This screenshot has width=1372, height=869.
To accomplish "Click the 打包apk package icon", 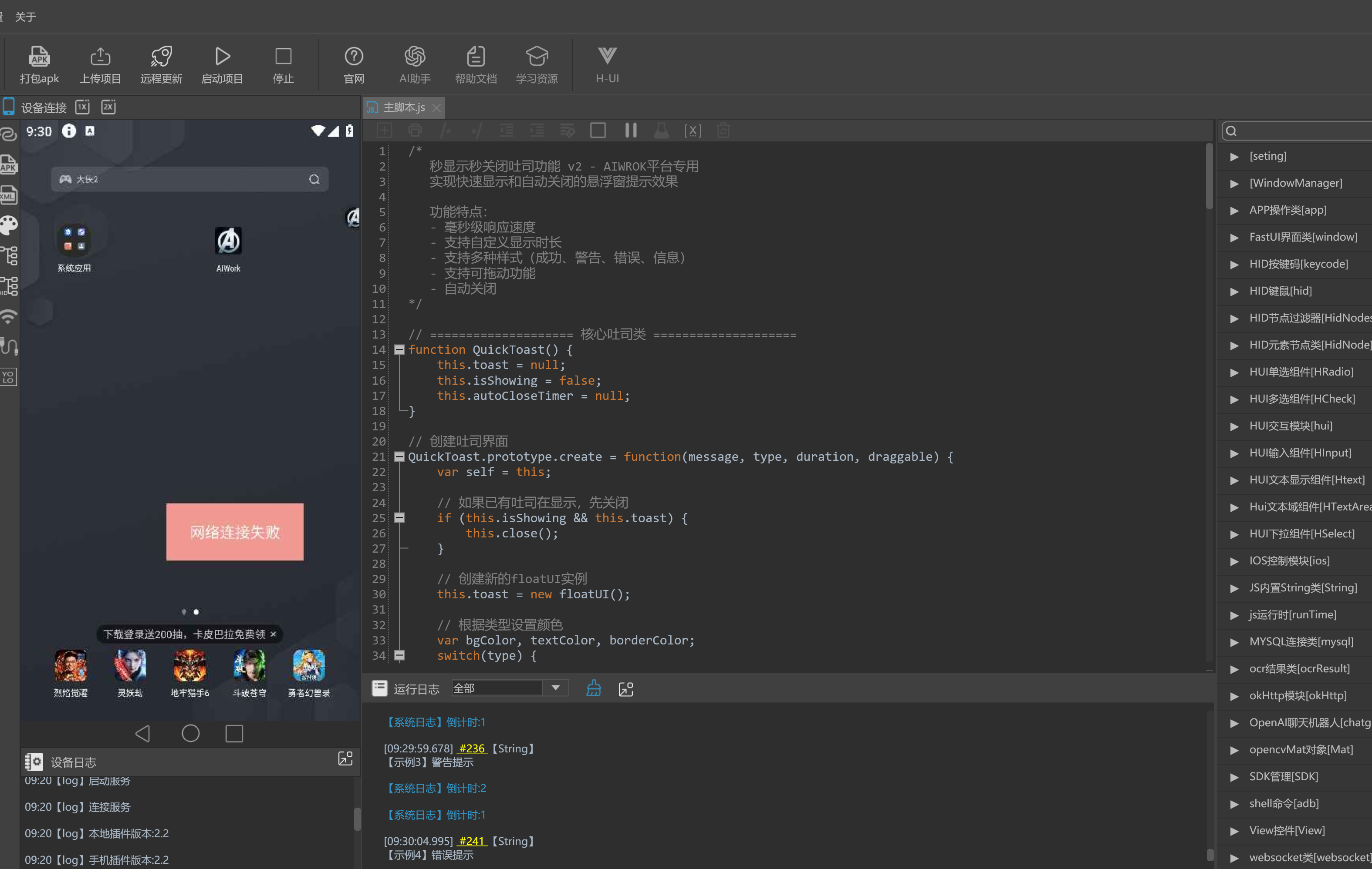I will coord(39,56).
